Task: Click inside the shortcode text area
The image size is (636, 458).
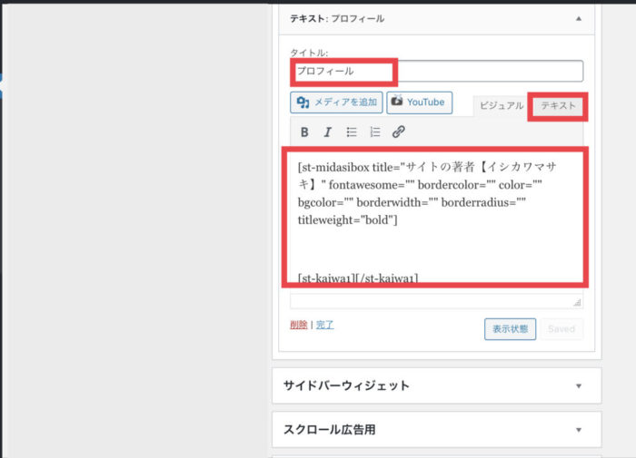Action: click(x=436, y=219)
